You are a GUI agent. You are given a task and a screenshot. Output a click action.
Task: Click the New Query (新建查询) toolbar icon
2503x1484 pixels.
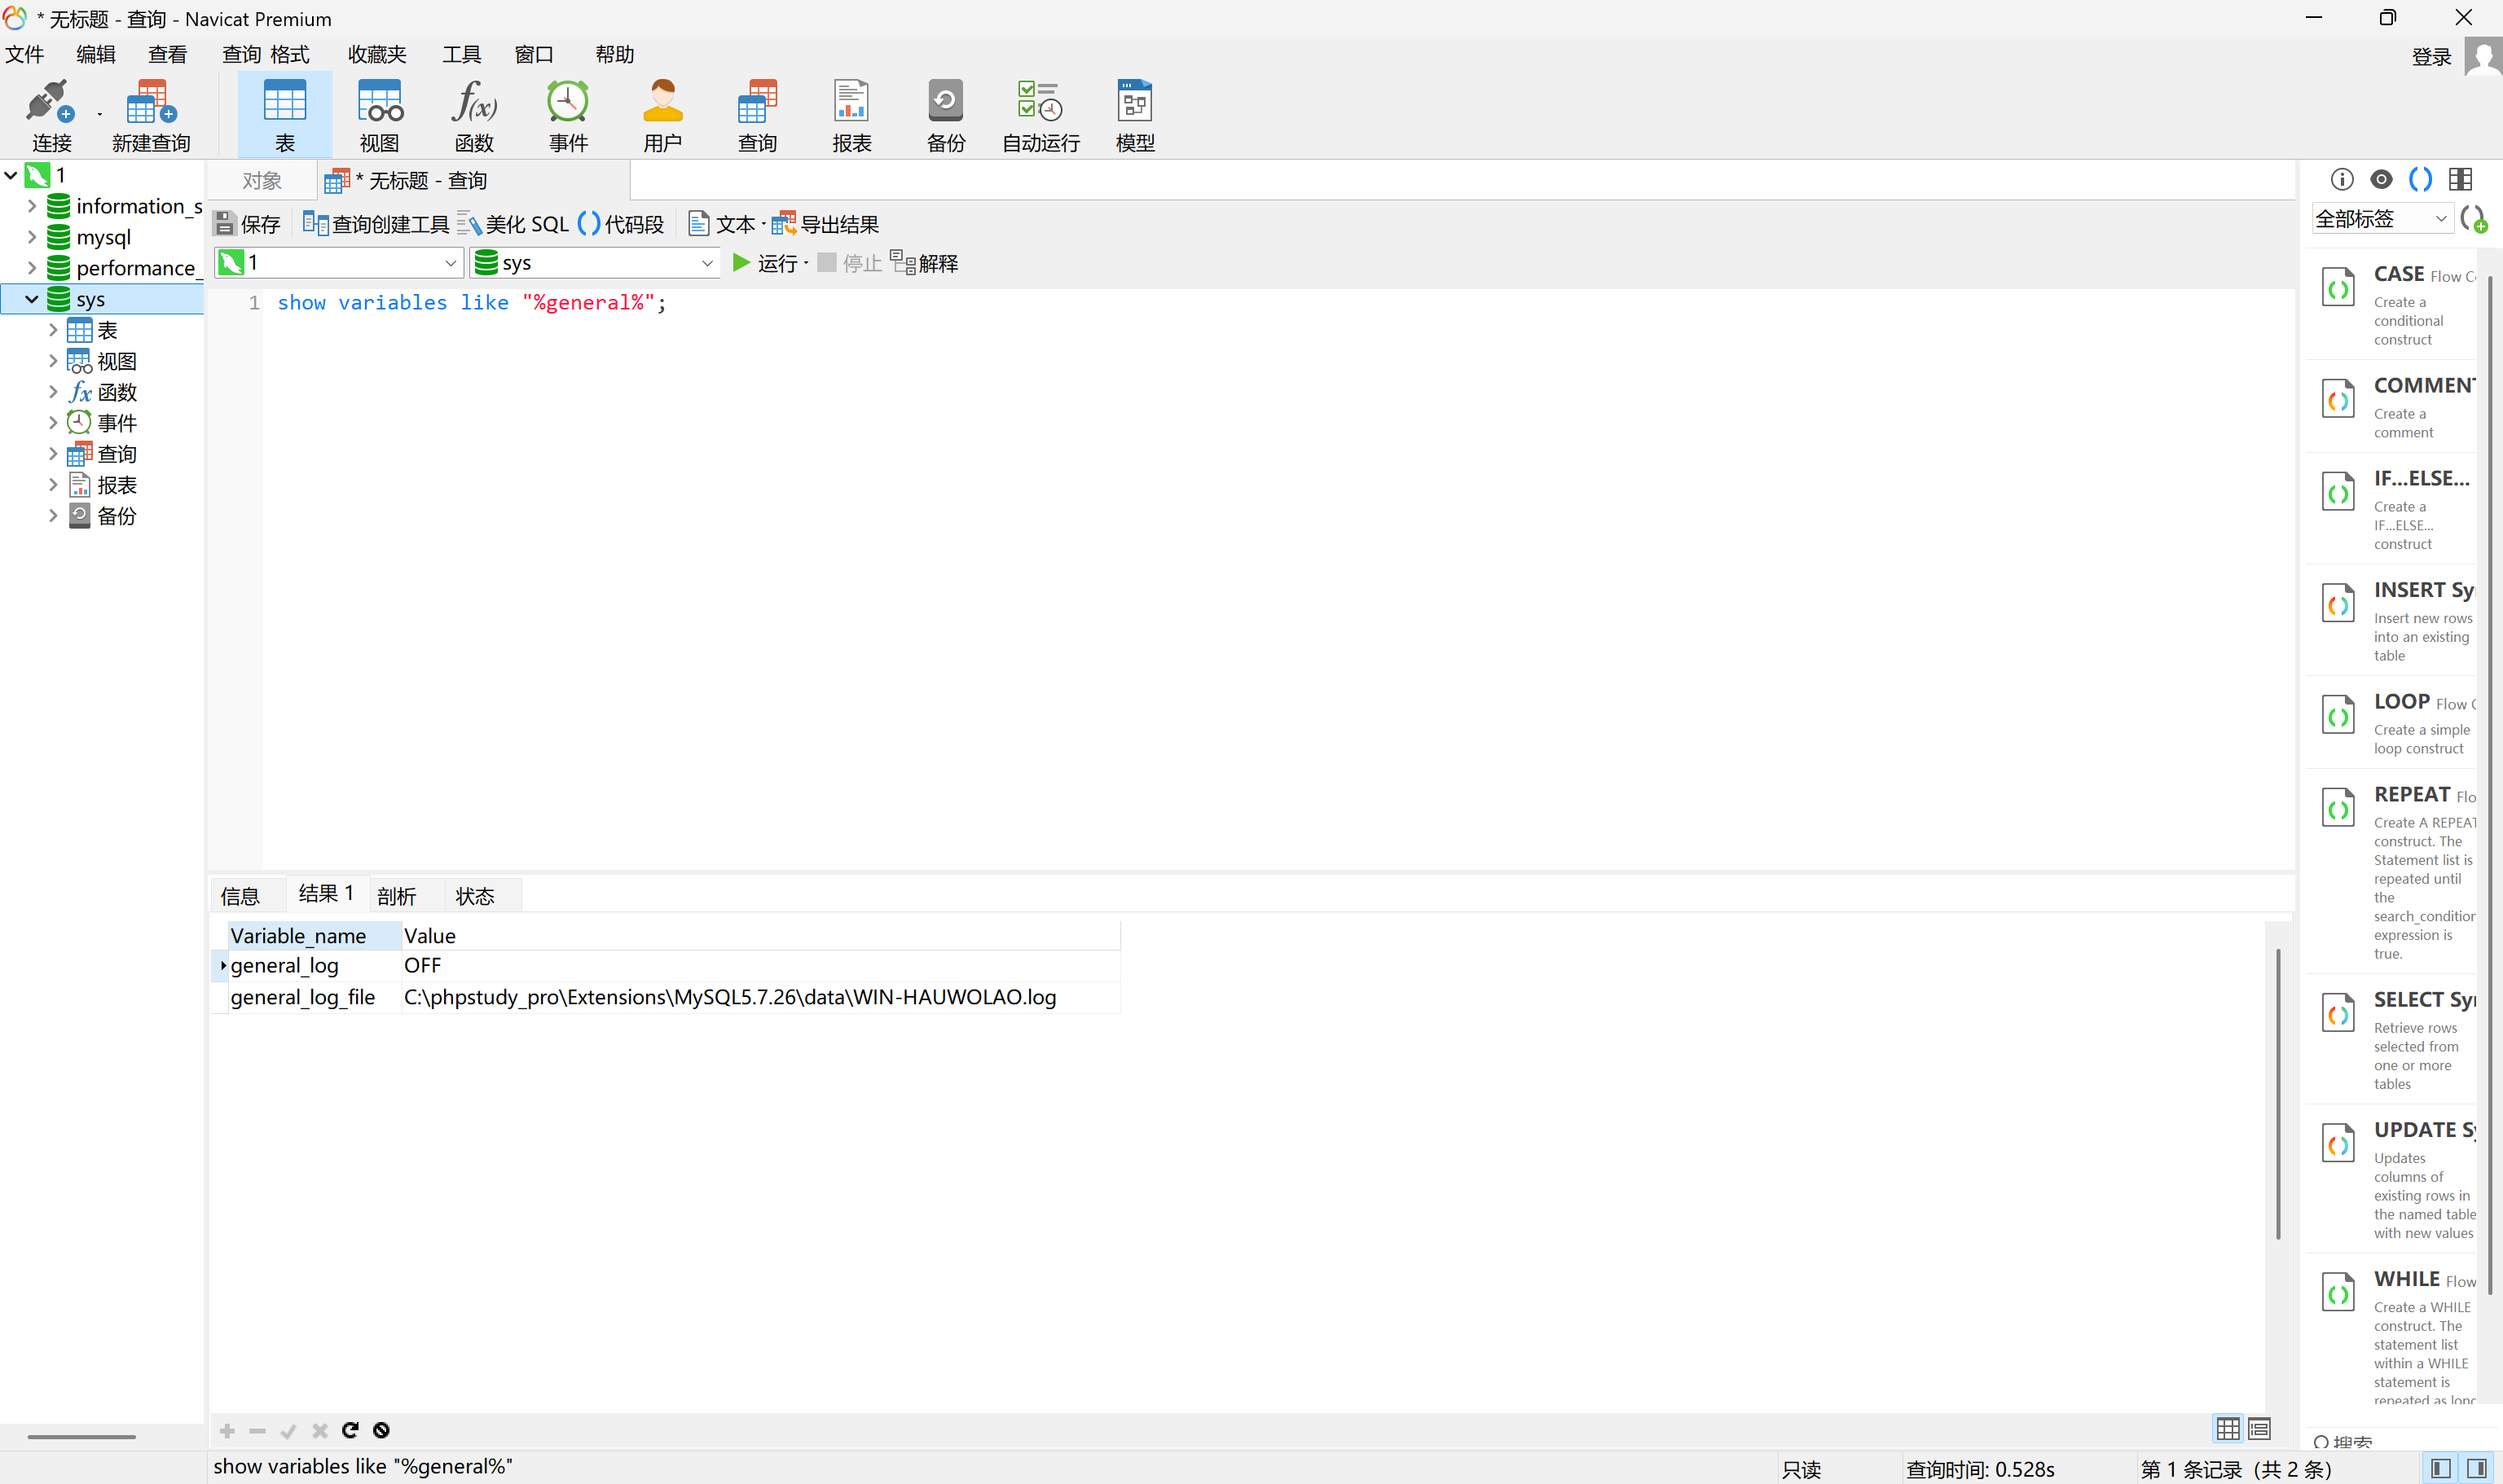(150, 103)
